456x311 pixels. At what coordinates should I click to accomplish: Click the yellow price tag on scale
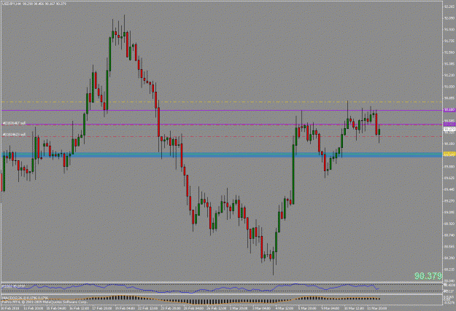449,154
